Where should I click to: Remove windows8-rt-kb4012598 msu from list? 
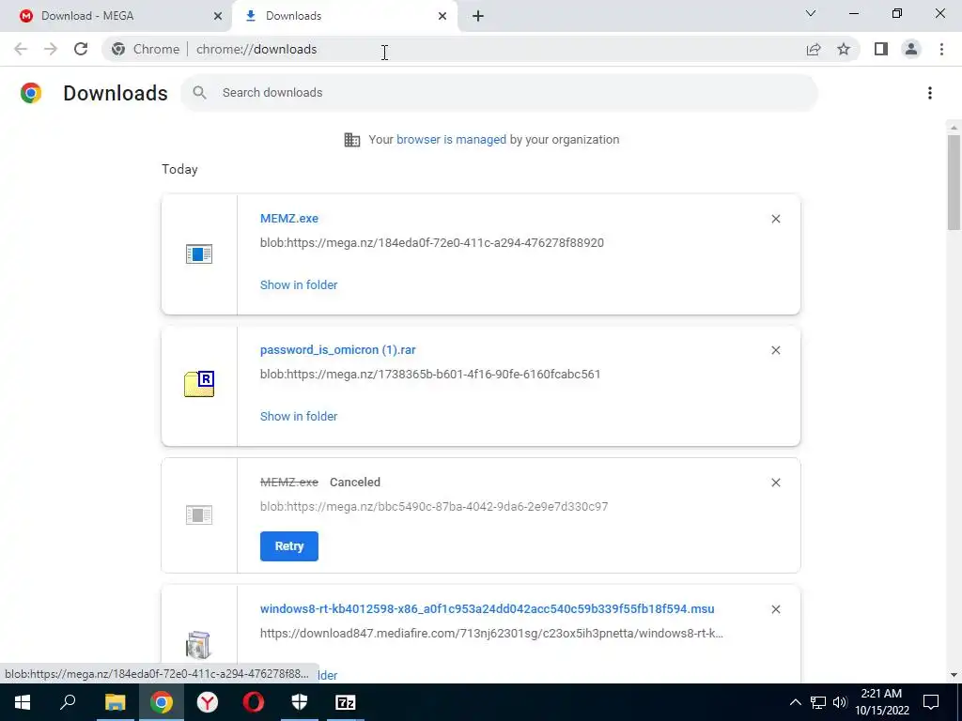coord(775,609)
